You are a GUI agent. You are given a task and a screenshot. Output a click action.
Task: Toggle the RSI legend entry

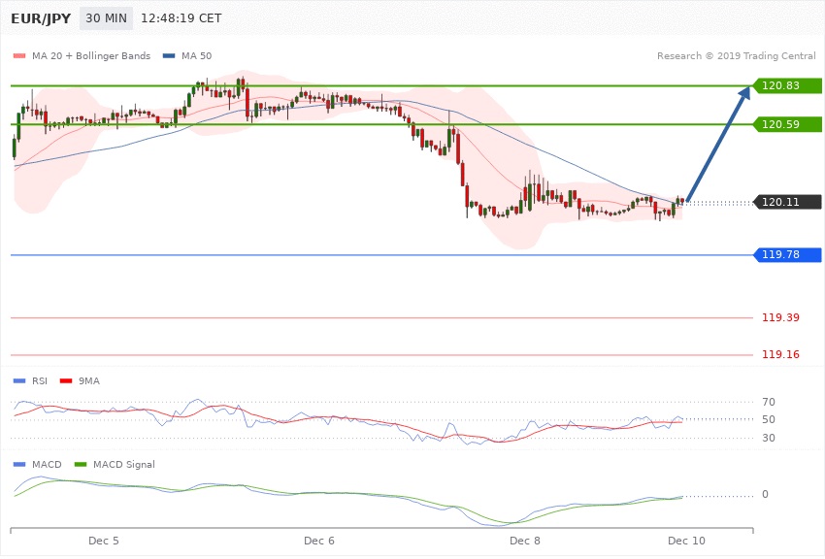37,380
